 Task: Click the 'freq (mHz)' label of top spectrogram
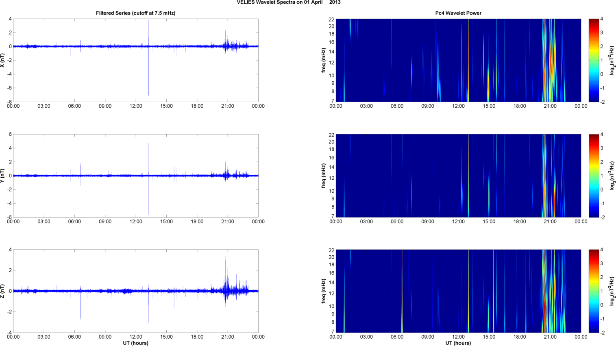(324, 60)
